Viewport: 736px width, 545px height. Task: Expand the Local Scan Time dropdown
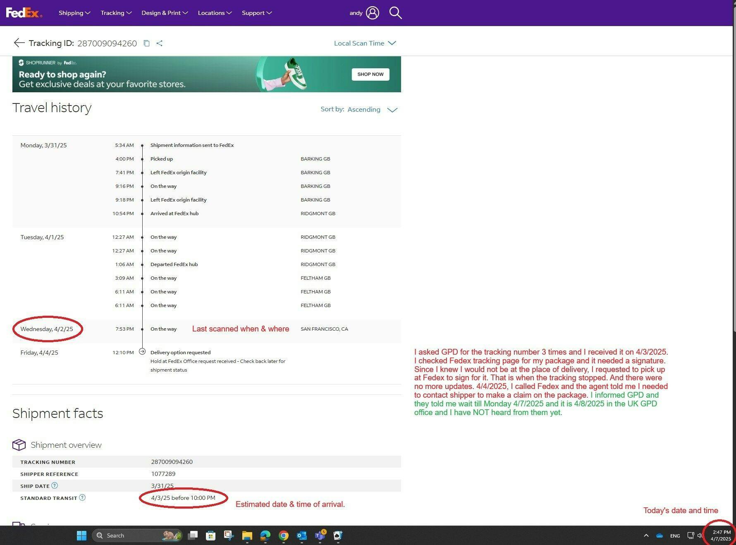coord(365,43)
